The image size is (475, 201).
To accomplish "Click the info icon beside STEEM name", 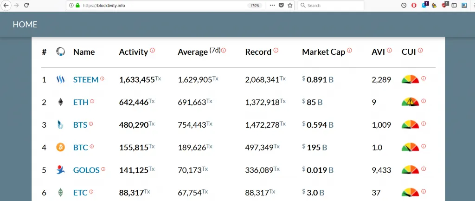I will pos(102,78).
